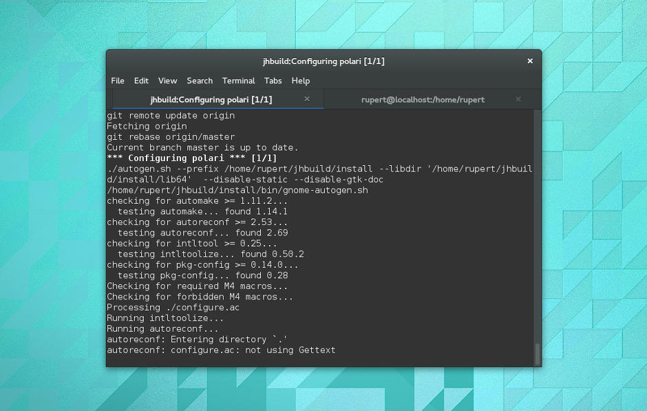The height and width of the screenshot is (411, 647).
Task: Open the Terminal menu
Action: (239, 81)
